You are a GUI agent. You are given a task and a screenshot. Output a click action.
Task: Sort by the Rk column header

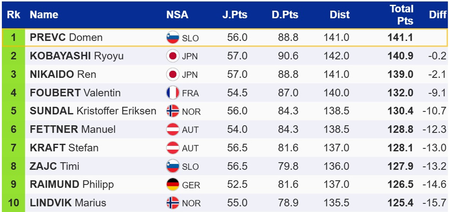tap(14, 15)
